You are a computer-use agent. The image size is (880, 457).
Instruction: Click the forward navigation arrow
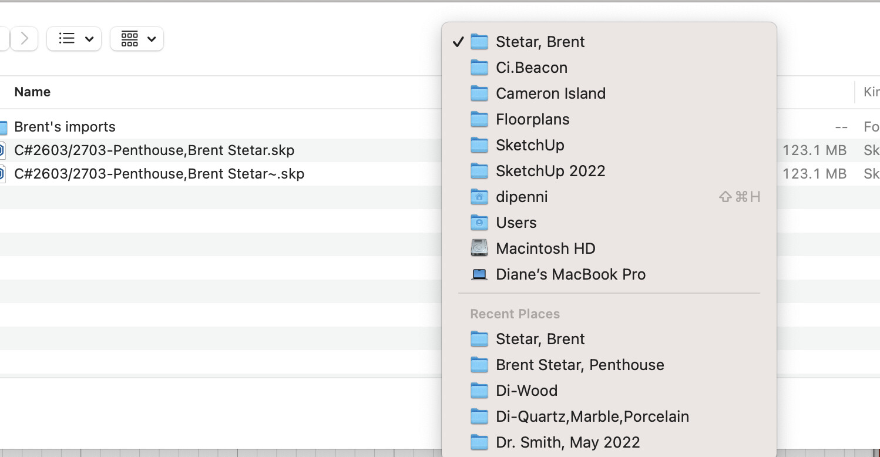pos(24,39)
